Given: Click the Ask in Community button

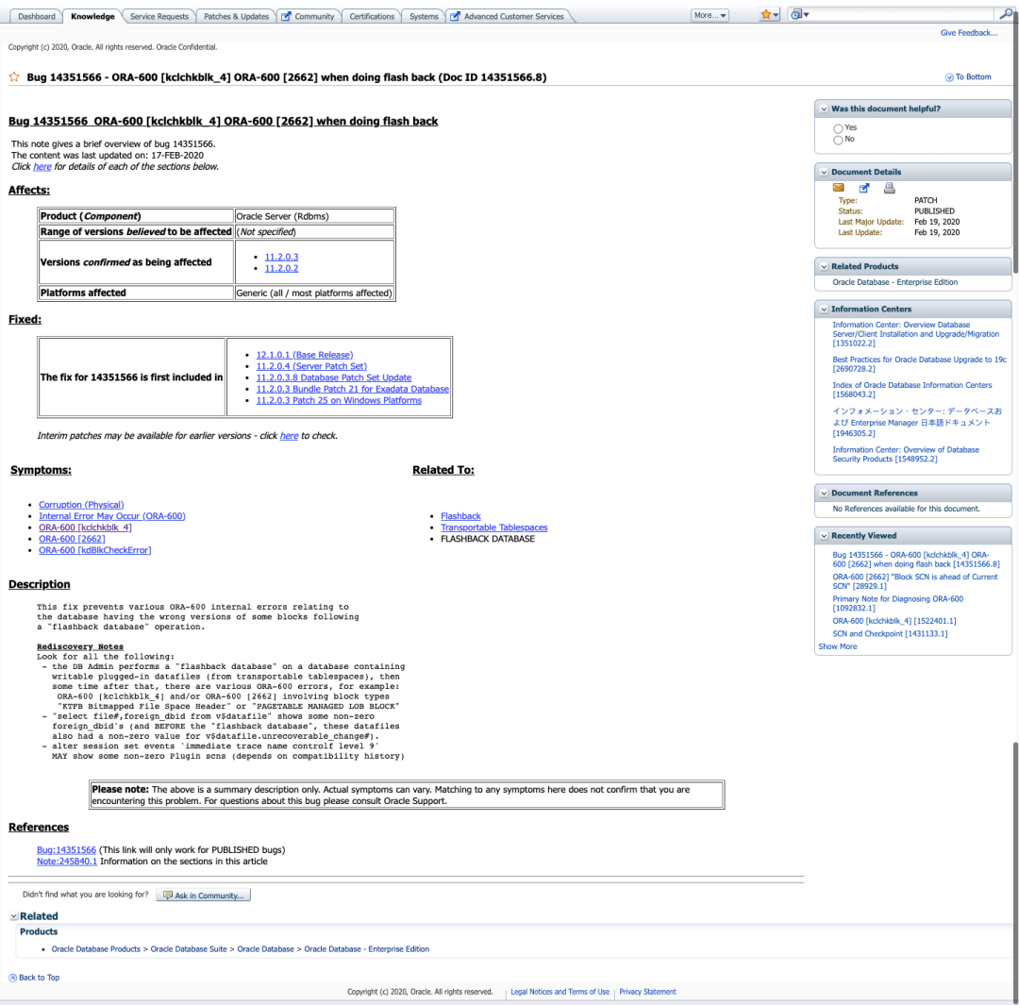Looking at the screenshot, I should [x=203, y=894].
